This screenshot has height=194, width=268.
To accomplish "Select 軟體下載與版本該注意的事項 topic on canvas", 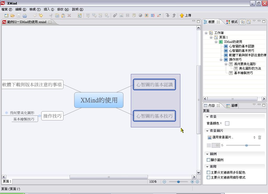I will click(x=32, y=84).
